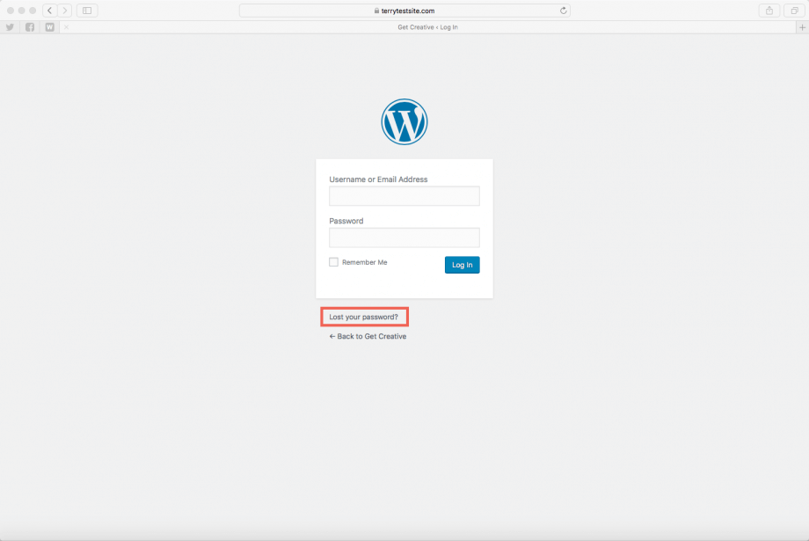Screen dimensions: 809x541
Task: Click the Password field label
Action: [346, 221]
